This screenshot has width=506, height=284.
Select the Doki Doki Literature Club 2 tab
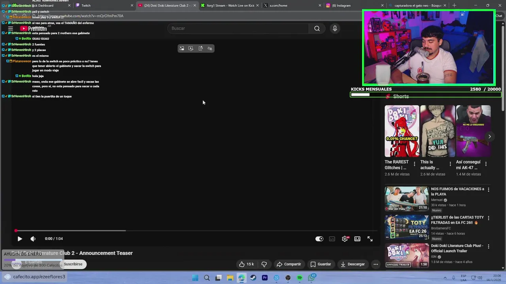point(167,6)
